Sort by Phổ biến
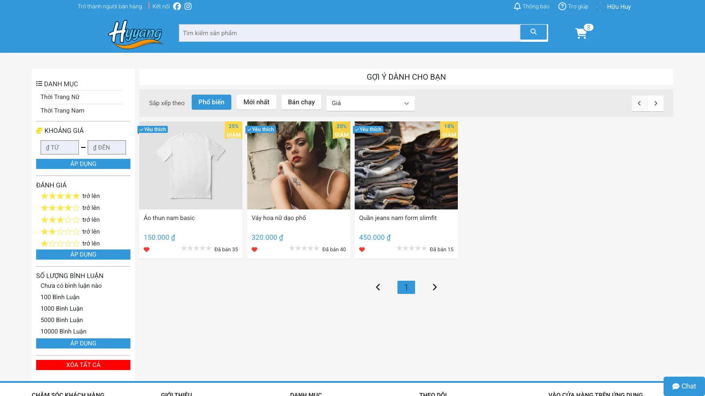This screenshot has width=705, height=396. coord(211,102)
